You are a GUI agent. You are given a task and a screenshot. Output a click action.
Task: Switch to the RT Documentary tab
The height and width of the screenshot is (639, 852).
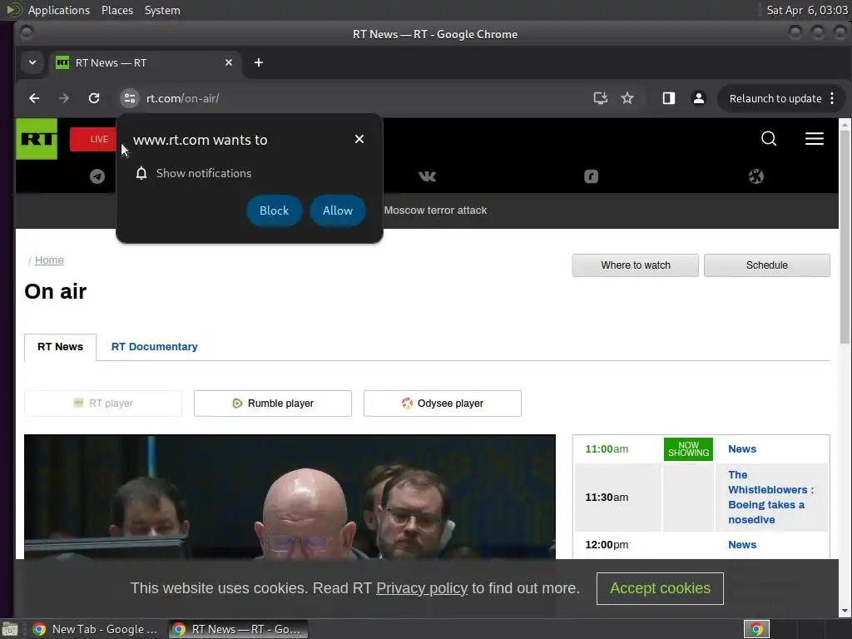[x=154, y=347]
